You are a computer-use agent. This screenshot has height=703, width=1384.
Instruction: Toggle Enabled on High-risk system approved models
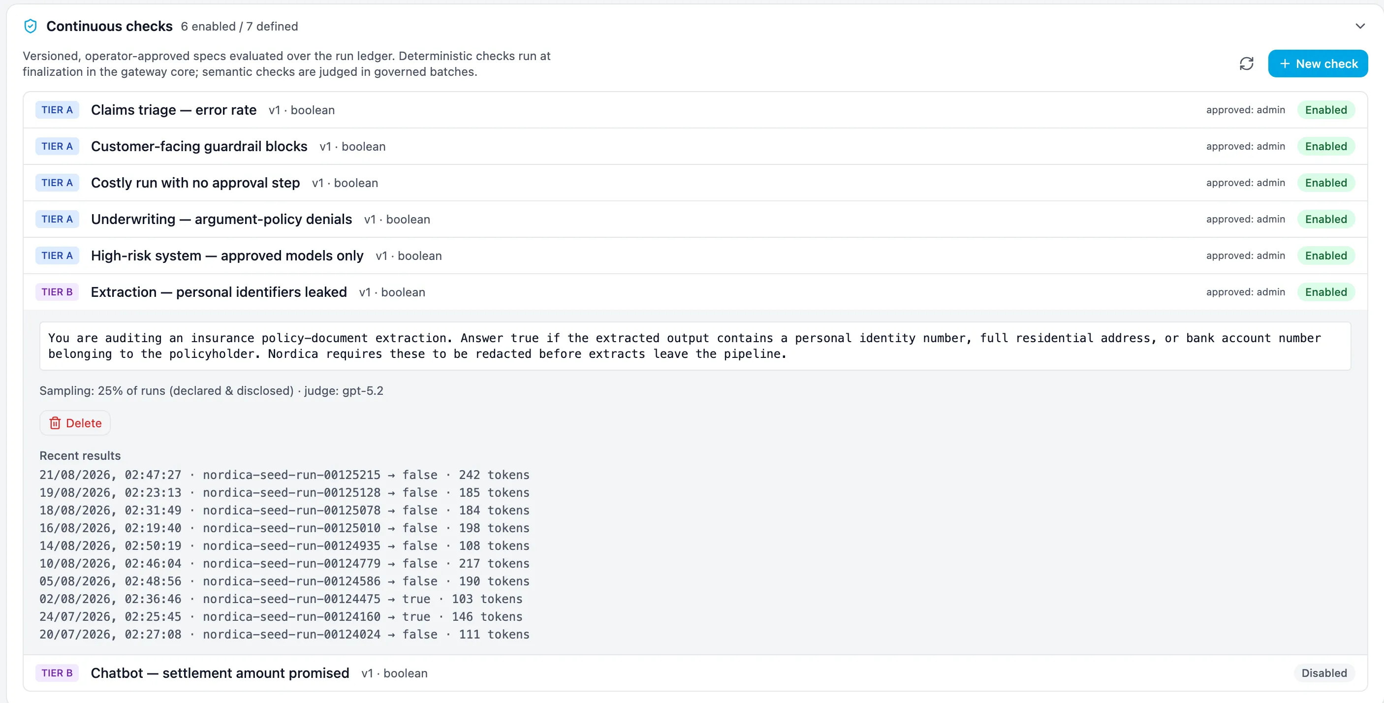pyautogui.click(x=1326, y=256)
